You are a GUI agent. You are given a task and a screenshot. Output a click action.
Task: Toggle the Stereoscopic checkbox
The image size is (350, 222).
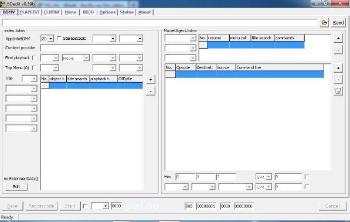pyautogui.click(x=59, y=39)
